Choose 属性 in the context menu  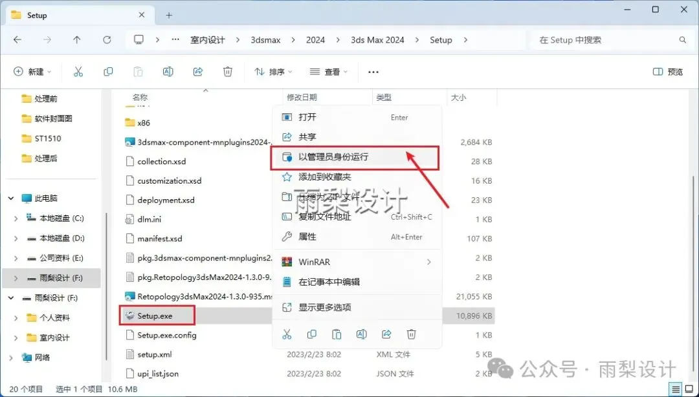357,237
